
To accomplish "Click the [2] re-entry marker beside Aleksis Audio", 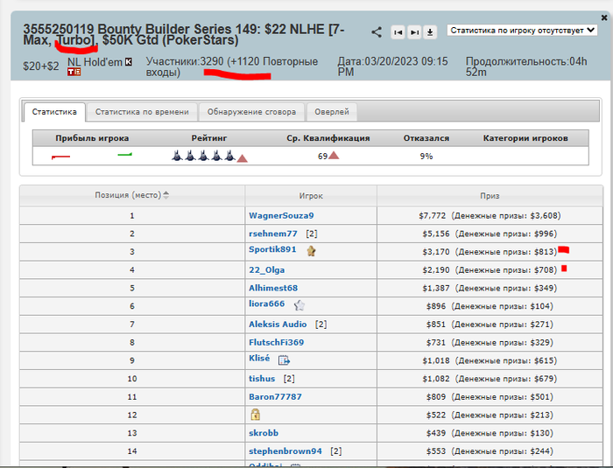I will tap(321, 325).
